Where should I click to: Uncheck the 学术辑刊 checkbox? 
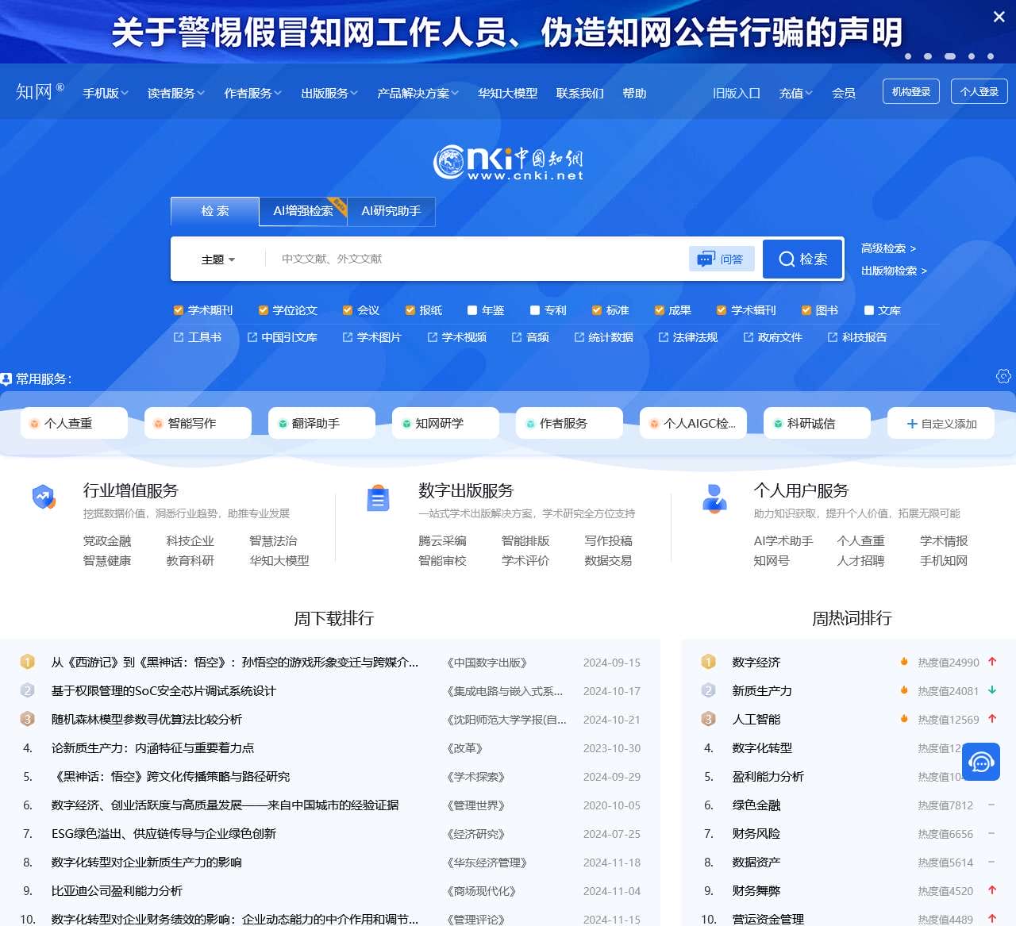tap(722, 310)
